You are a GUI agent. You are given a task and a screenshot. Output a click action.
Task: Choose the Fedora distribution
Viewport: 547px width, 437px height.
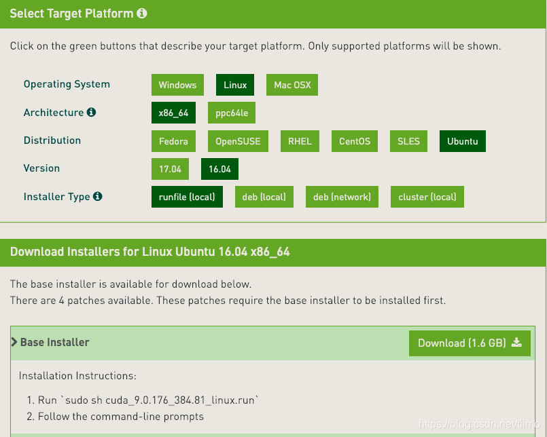173,141
